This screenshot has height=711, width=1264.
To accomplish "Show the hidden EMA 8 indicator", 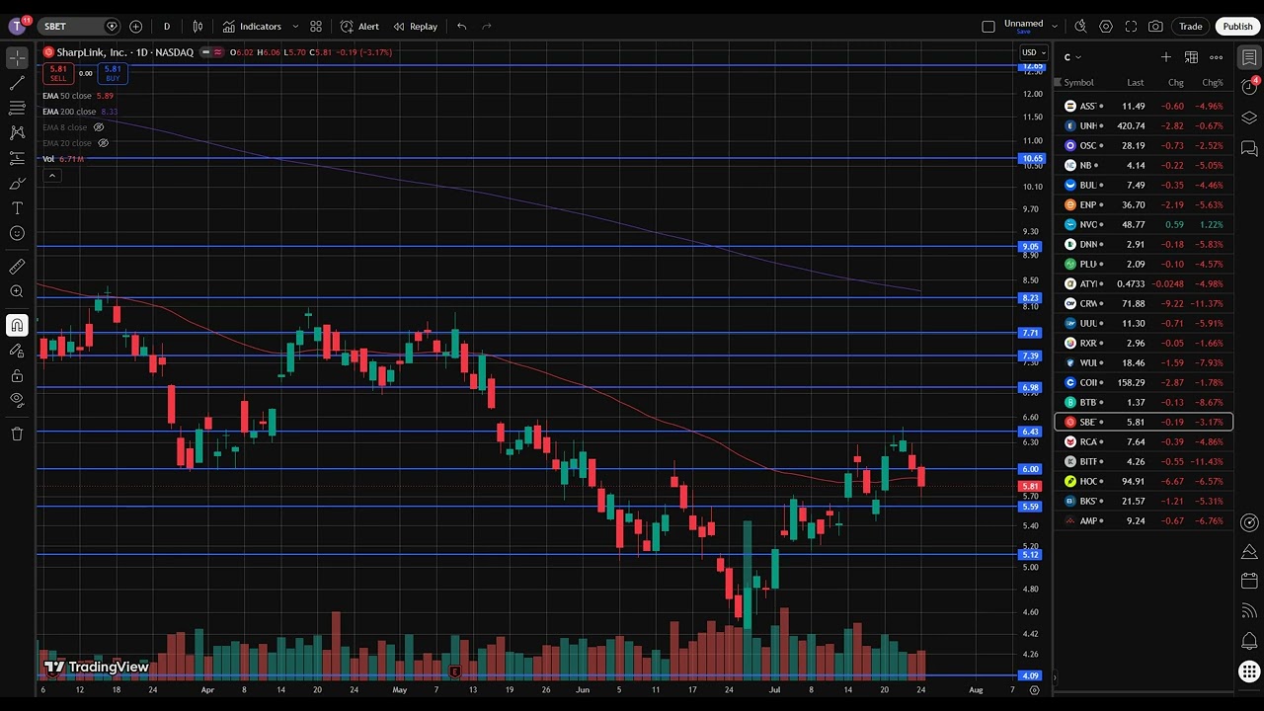I will click(98, 127).
